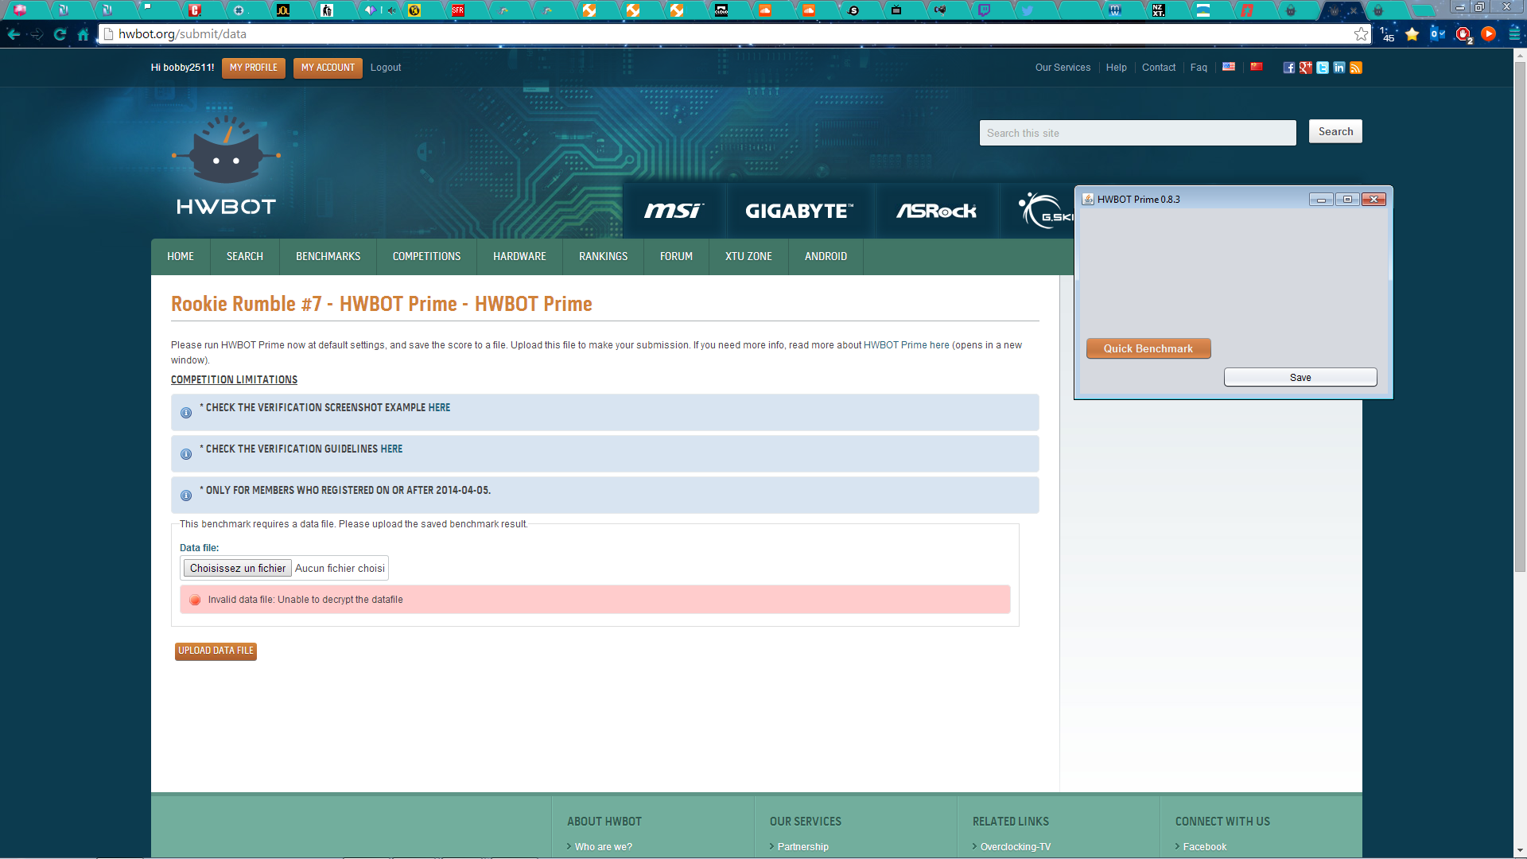Switch to the NZXT browser tab
This screenshot has height=859, width=1527.
(1159, 10)
